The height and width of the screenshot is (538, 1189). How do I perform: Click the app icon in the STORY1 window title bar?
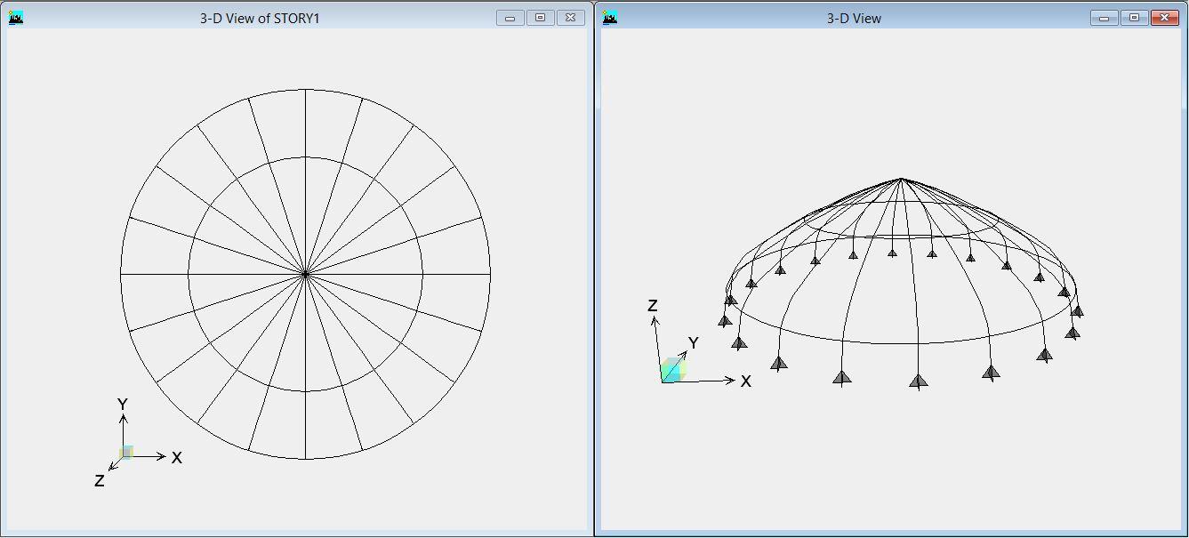[x=16, y=17]
